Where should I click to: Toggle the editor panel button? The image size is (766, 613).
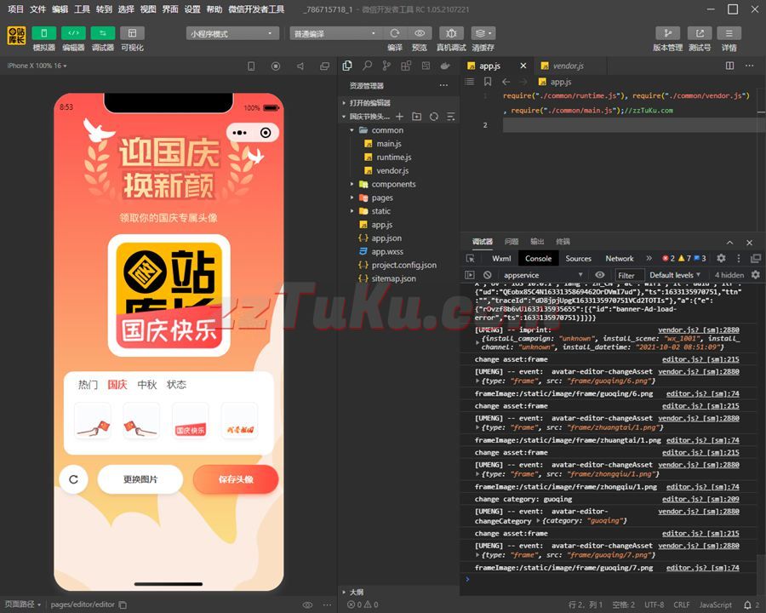[x=73, y=33]
